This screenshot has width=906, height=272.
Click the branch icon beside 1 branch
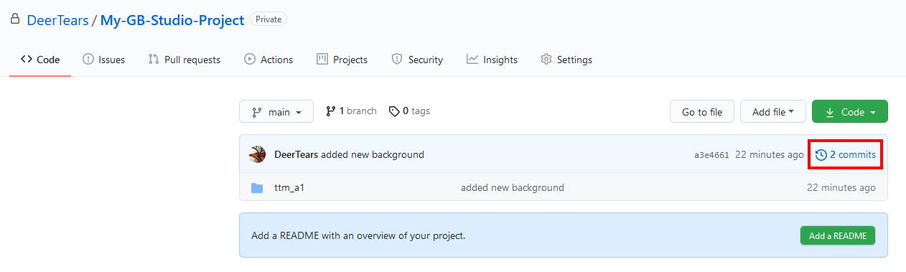(x=331, y=111)
